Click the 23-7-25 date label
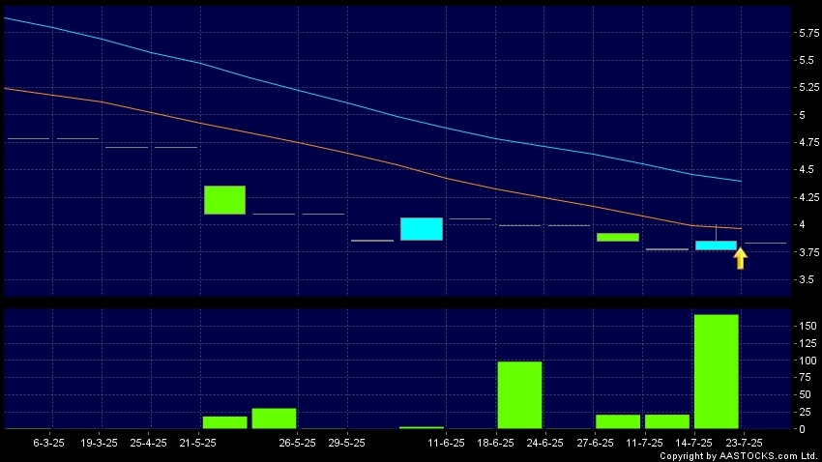 click(744, 443)
